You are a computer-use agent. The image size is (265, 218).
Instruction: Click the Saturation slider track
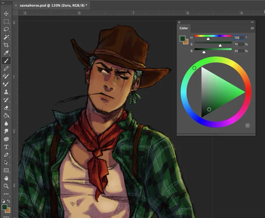point(213,43)
